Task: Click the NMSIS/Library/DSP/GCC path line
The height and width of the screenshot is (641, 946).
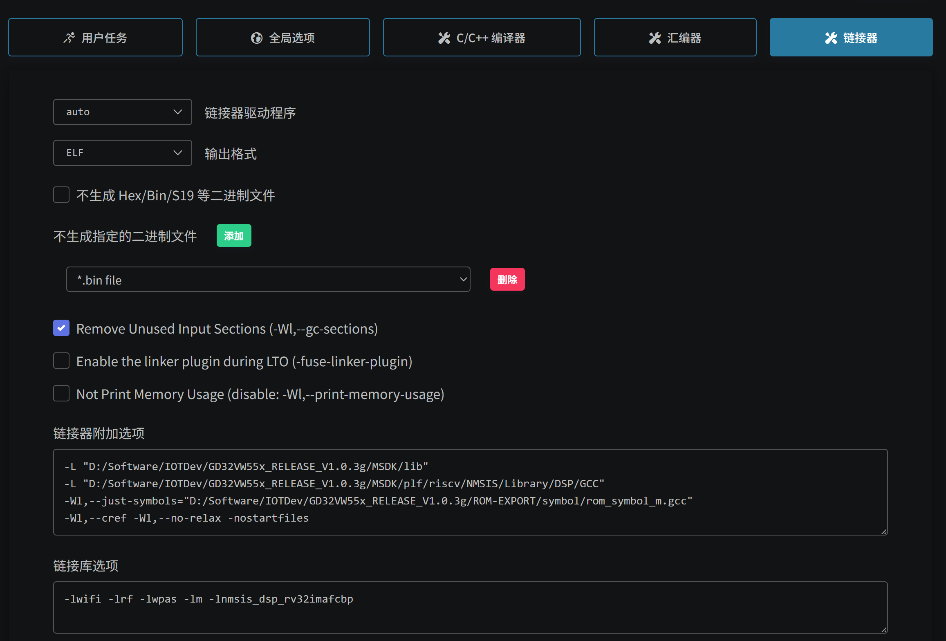Action: click(x=334, y=484)
